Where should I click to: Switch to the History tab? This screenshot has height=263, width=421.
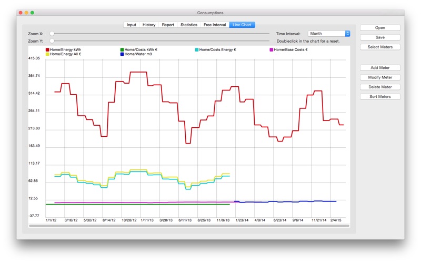(x=149, y=25)
